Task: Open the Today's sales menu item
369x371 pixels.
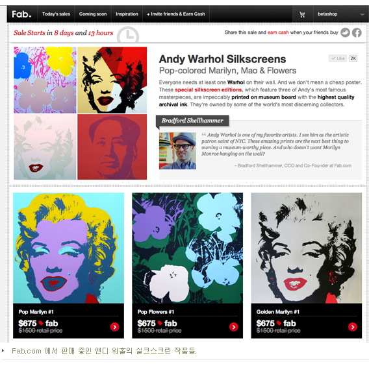Action: [56, 14]
